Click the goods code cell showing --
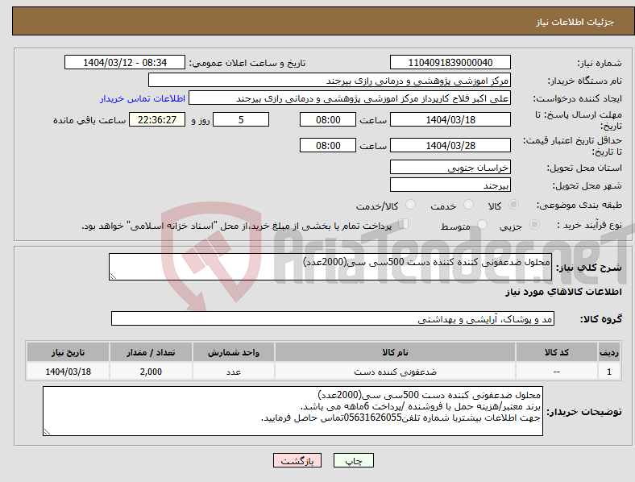Viewport: 635px width, 482px height. (557, 372)
